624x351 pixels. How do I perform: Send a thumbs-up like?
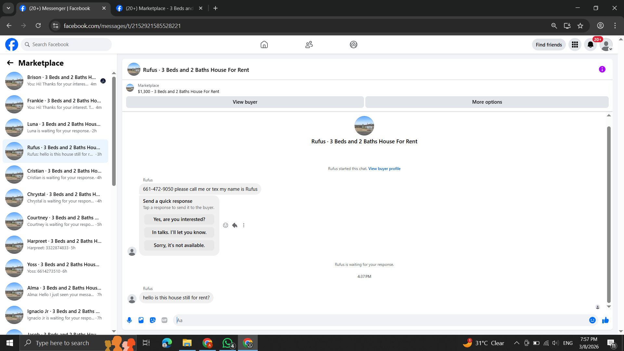[x=605, y=320]
